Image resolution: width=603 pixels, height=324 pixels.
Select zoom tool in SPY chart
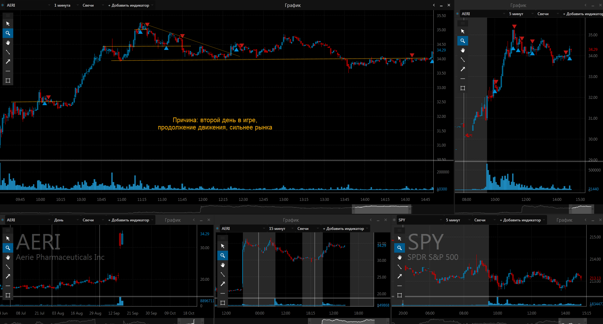(400, 248)
